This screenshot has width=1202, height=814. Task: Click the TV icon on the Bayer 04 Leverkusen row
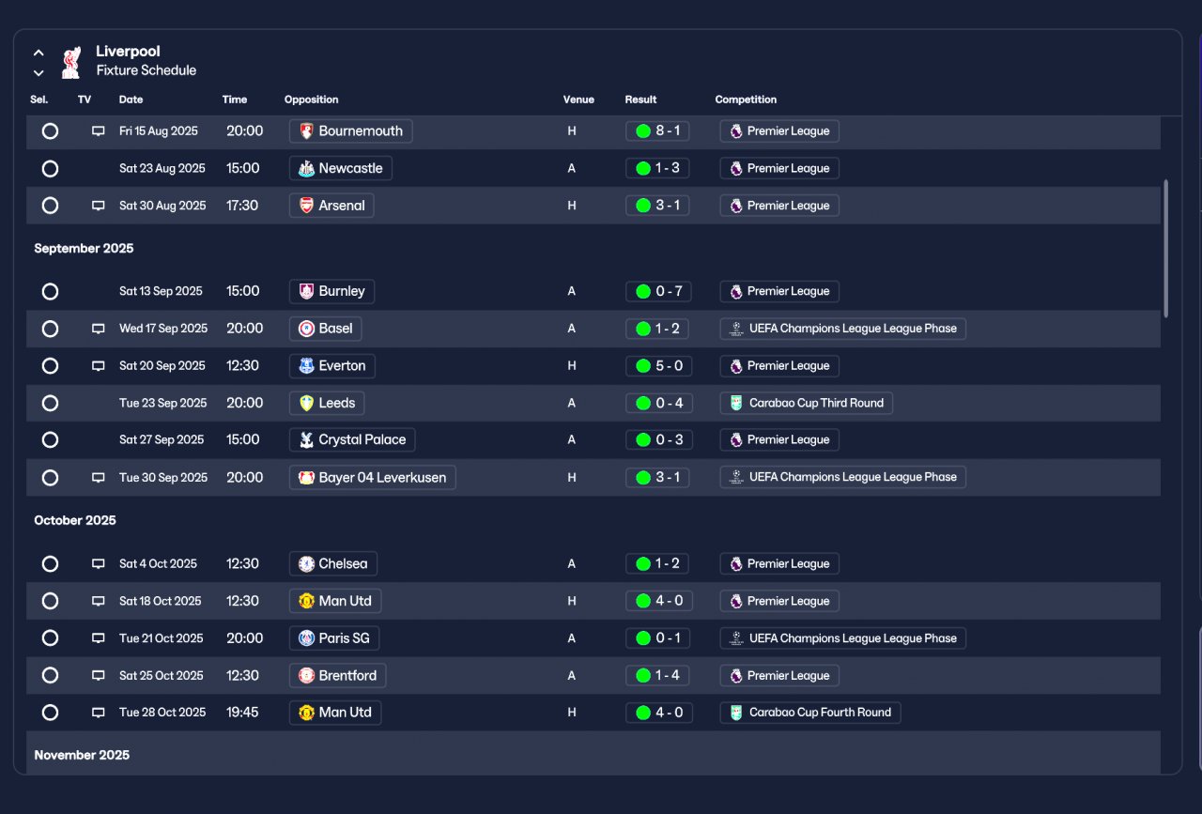point(98,478)
